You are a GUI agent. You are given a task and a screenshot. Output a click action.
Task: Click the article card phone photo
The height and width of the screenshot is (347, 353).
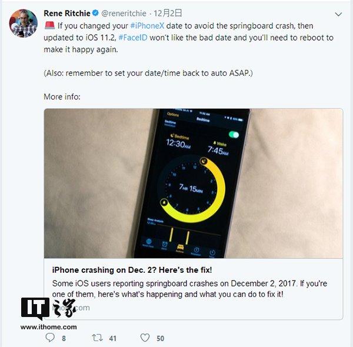click(194, 183)
